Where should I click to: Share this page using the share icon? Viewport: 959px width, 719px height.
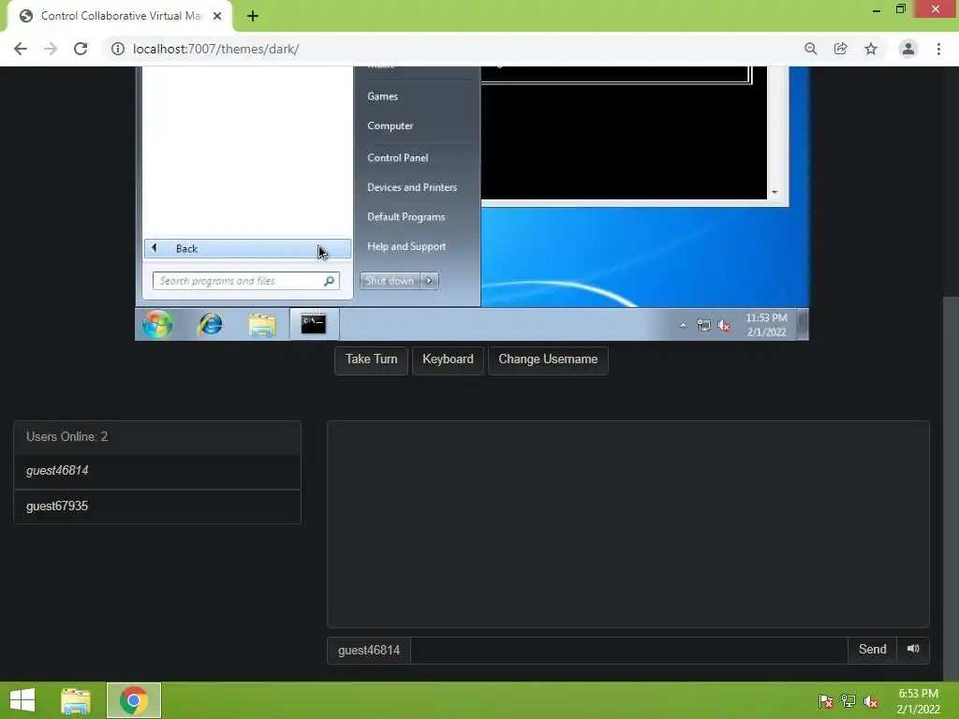pos(840,49)
